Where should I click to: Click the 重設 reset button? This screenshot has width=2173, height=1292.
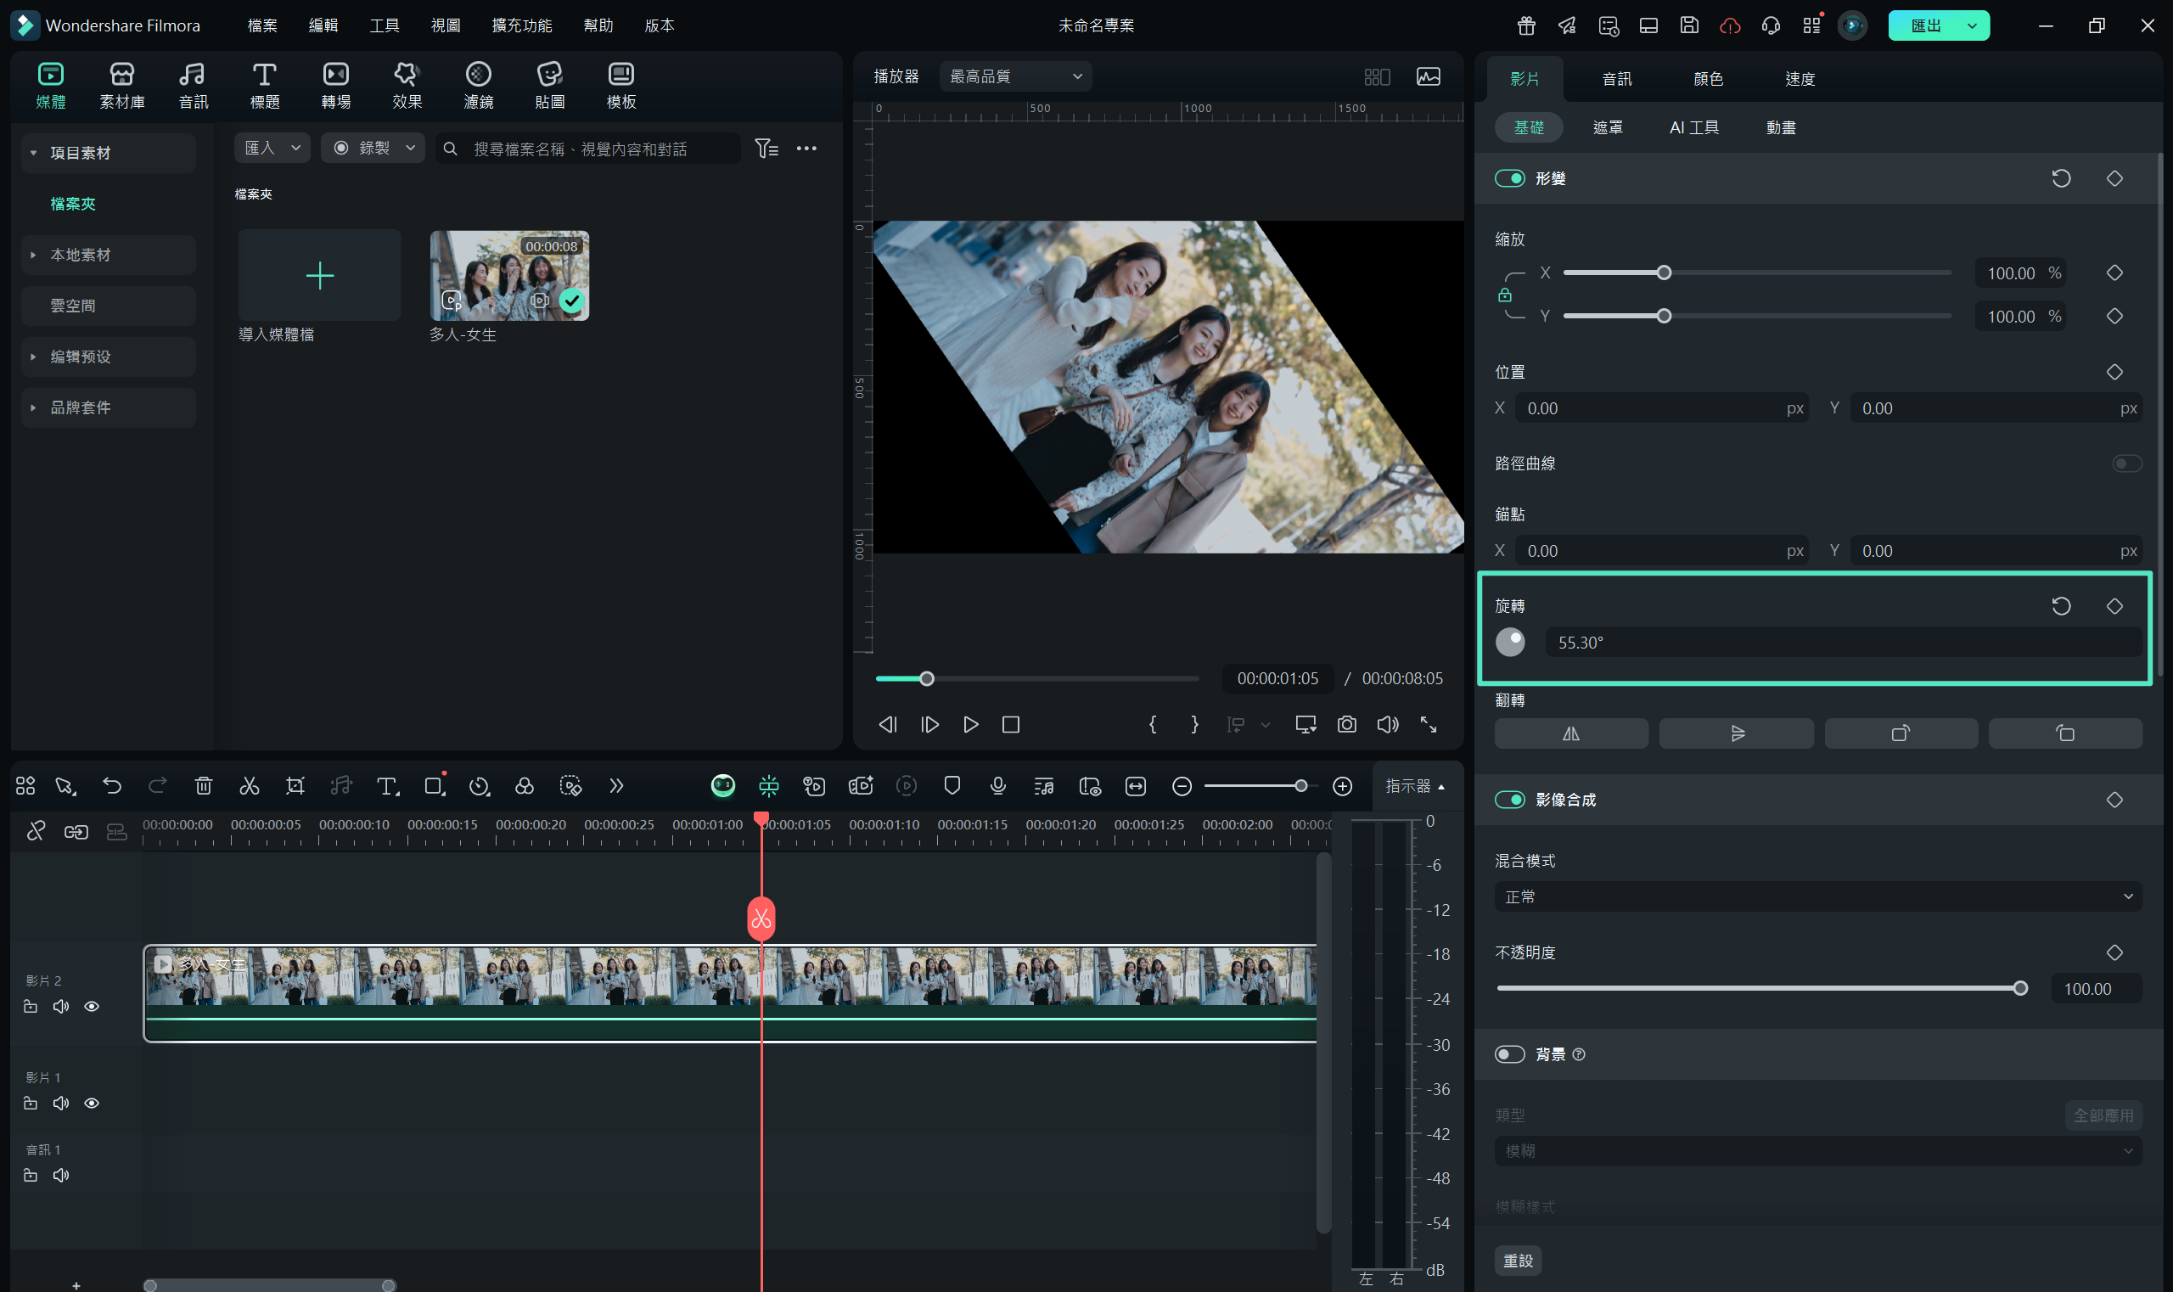pyautogui.click(x=1518, y=1260)
